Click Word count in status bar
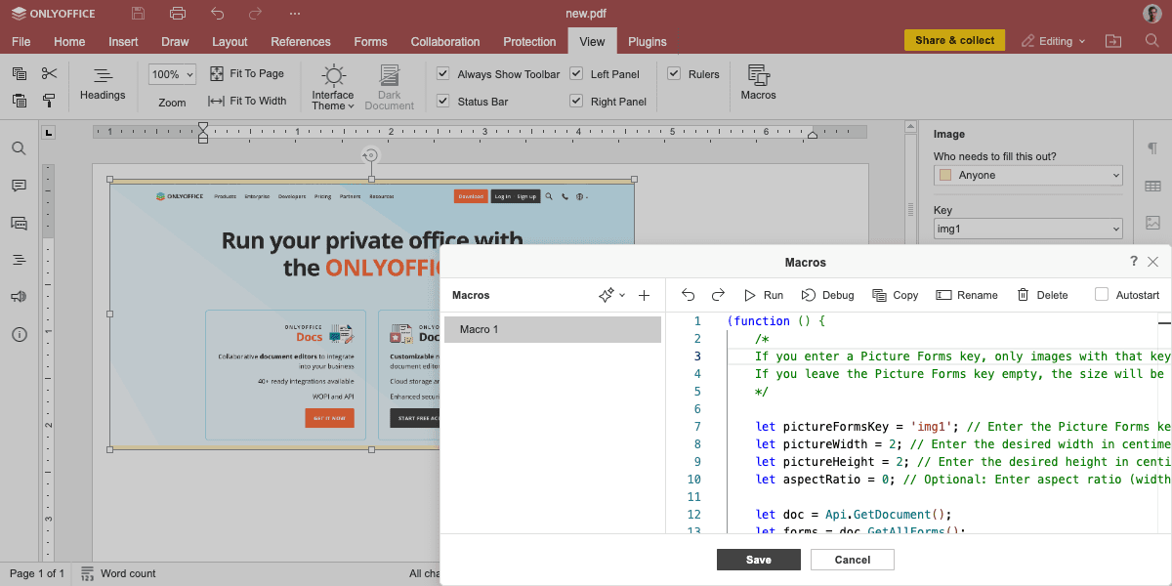Screen dimensions: 1172x586 pyautogui.click(x=116, y=573)
